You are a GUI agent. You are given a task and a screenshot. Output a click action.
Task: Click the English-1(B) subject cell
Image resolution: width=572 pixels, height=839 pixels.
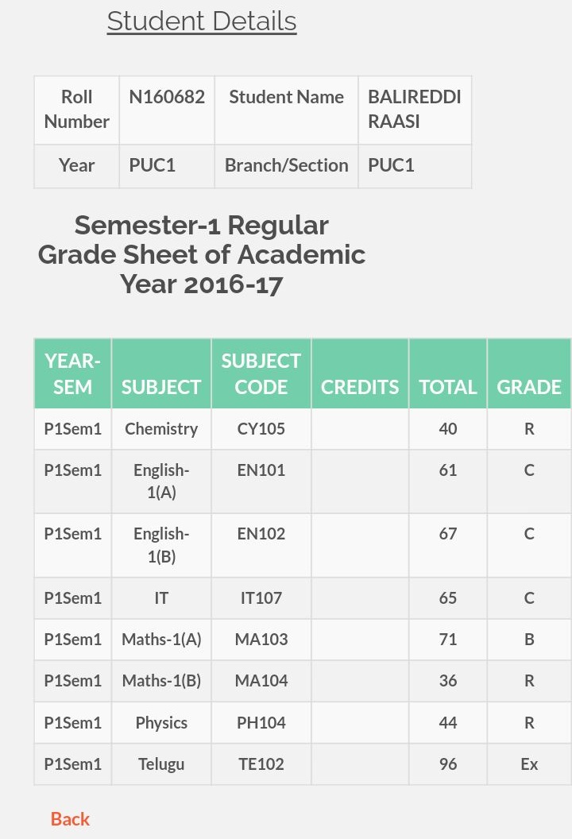tap(161, 545)
